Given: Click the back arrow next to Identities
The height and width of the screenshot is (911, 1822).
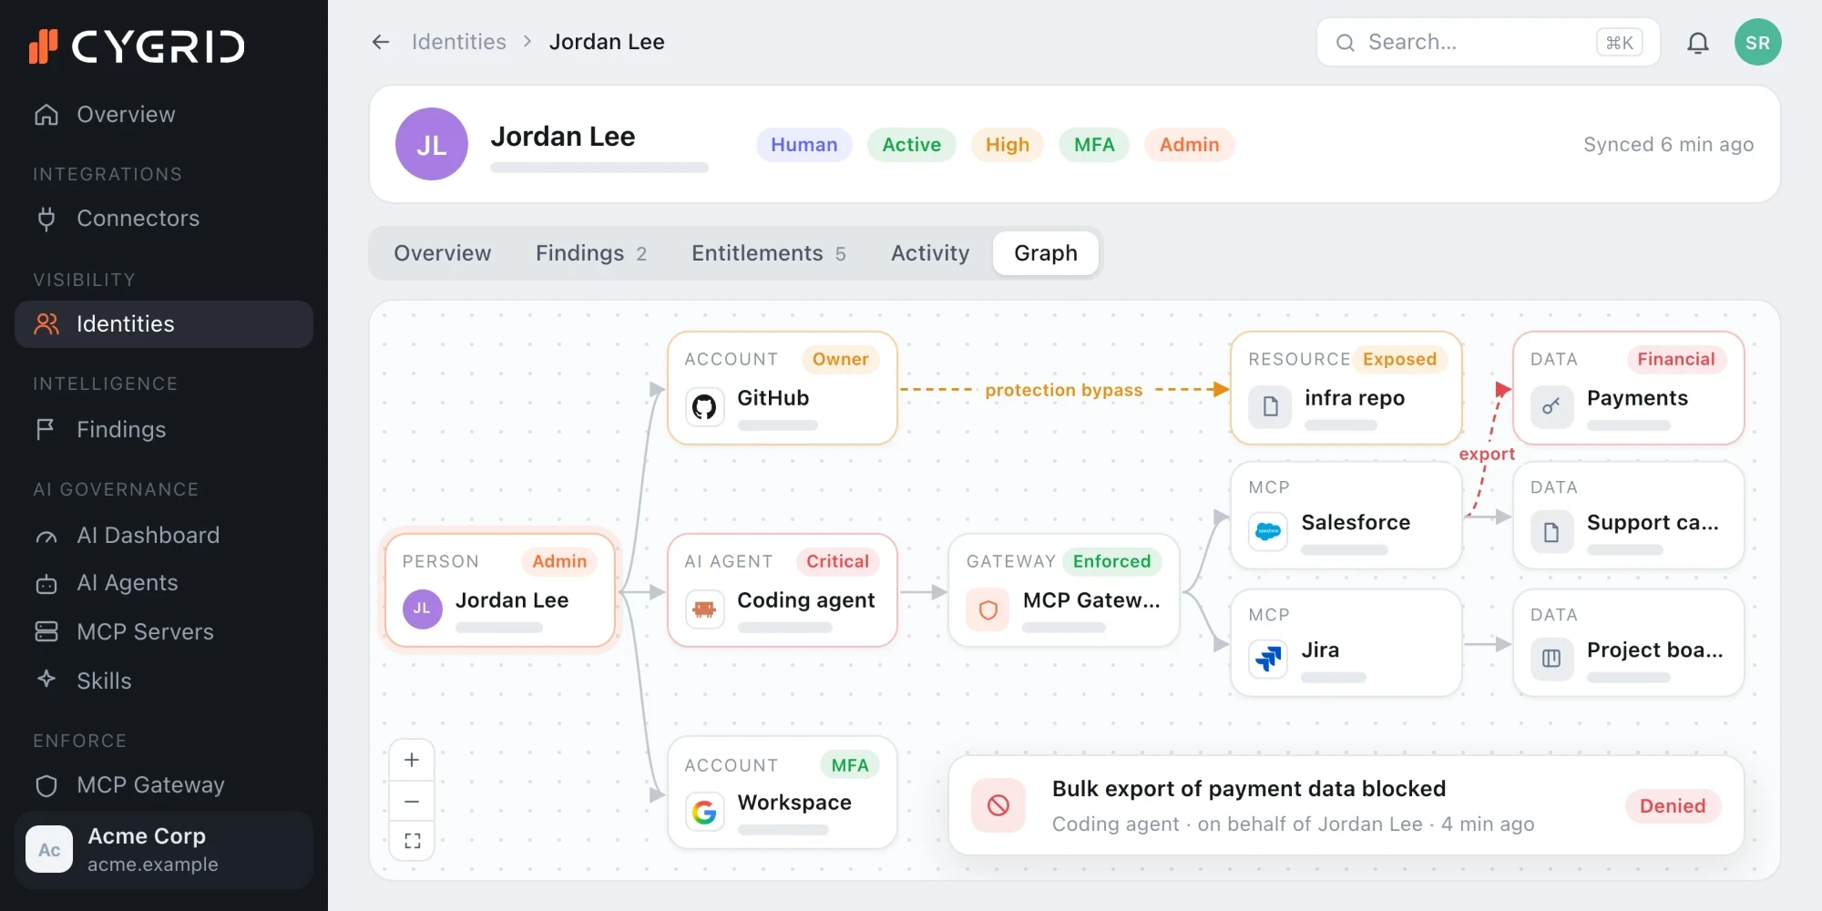Looking at the screenshot, I should click(x=381, y=42).
